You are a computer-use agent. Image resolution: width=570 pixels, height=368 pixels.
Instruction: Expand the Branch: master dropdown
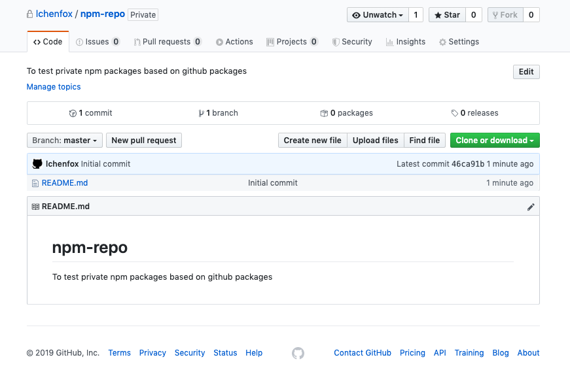[65, 141]
